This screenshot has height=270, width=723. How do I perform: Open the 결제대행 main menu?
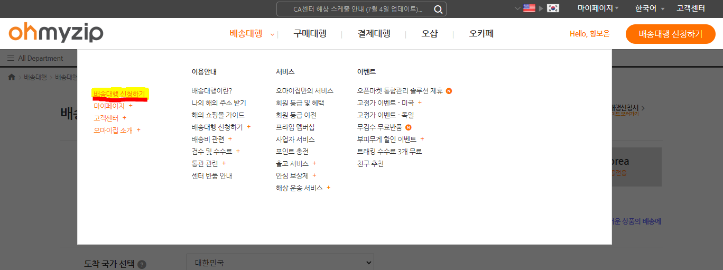(374, 34)
